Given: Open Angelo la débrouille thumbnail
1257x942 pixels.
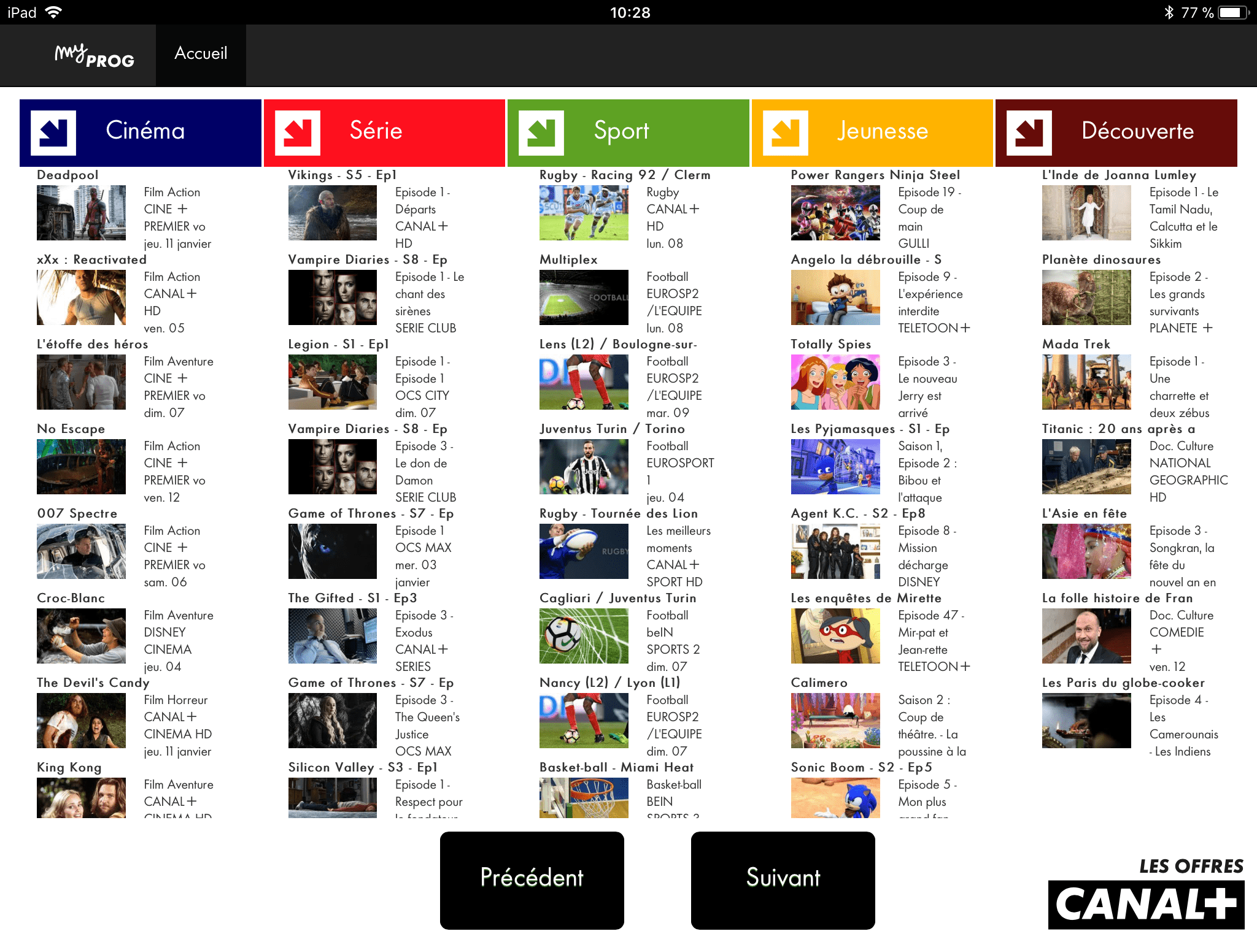Looking at the screenshot, I should pyautogui.click(x=835, y=297).
